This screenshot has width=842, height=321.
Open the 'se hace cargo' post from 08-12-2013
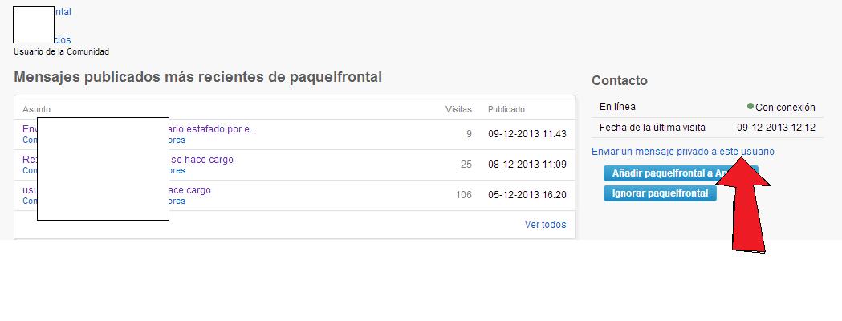pyautogui.click(x=128, y=160)
